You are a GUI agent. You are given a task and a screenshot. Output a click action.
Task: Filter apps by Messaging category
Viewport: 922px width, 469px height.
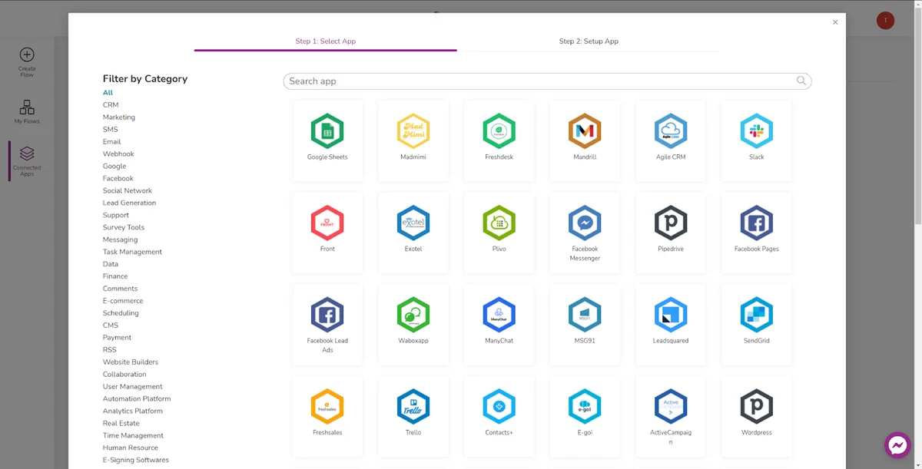tap(121, 239)
